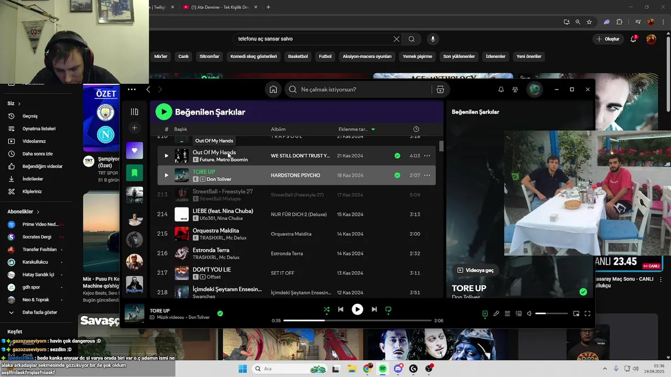Expand the Abonelikler section chevron
The image size is (671, 377).
(37, 212)
